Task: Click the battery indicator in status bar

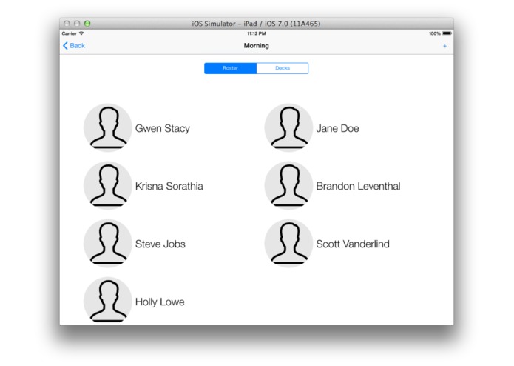Action: coord(447,33)
